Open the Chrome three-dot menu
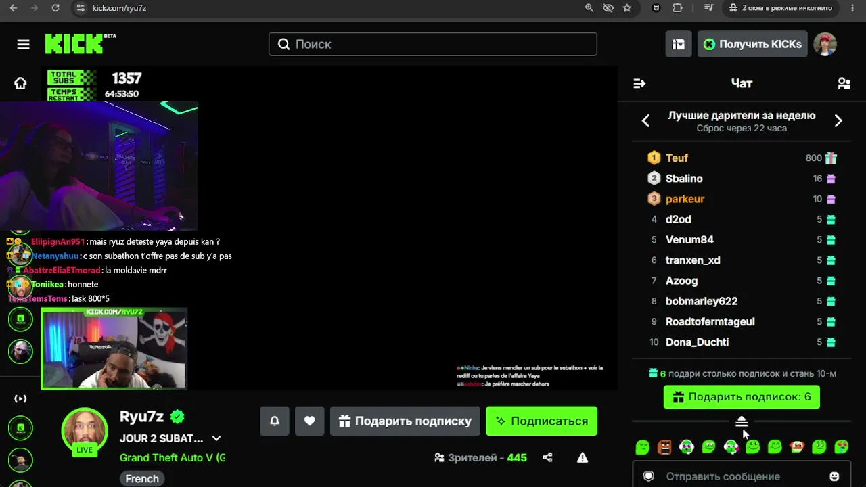Image resolution: width=866 pixels, height=487 pixels. tap(851, 8)
